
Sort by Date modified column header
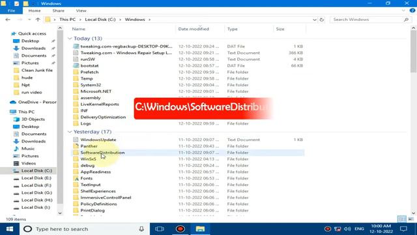pos(194,29)
